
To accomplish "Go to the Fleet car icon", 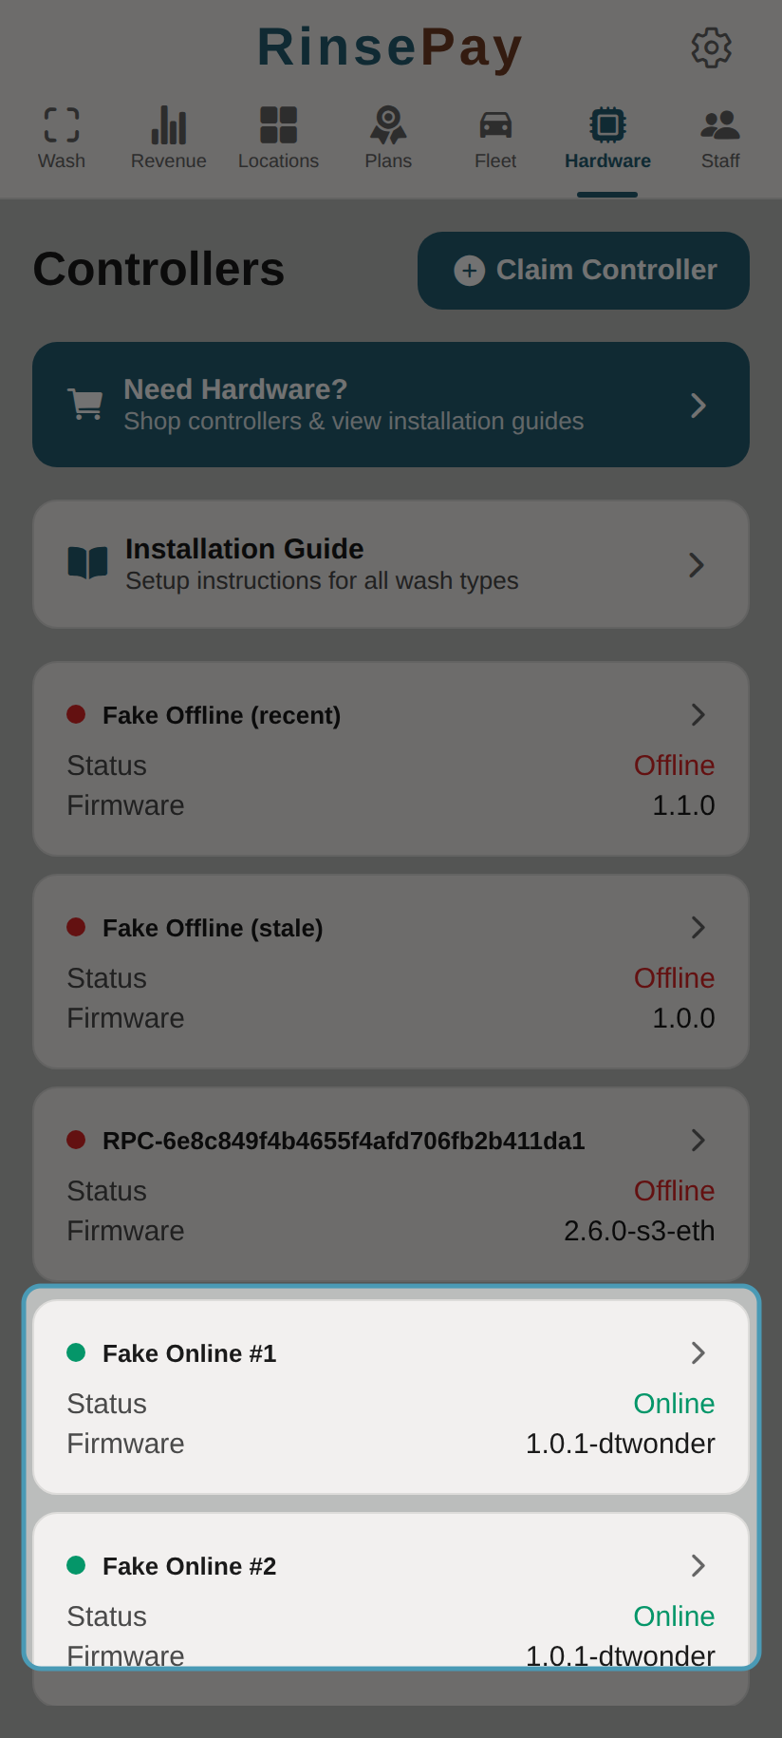I will click(x=495, y=124).
